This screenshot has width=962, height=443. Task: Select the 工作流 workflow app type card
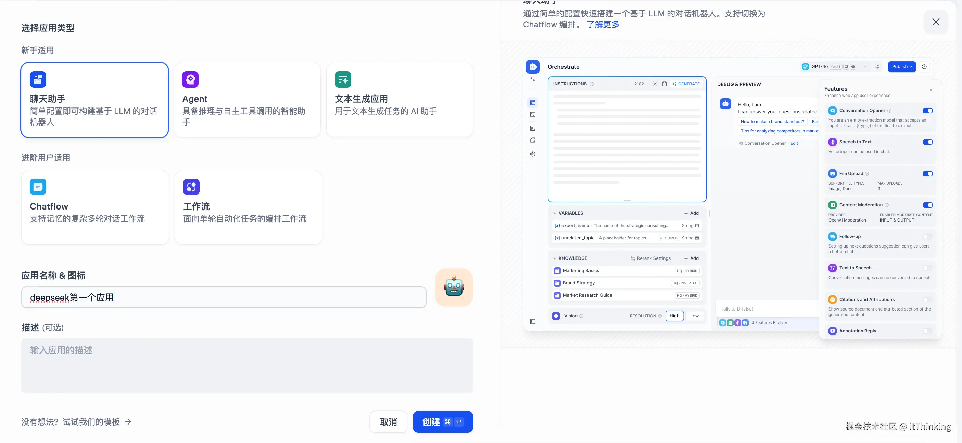click(248, 207)
